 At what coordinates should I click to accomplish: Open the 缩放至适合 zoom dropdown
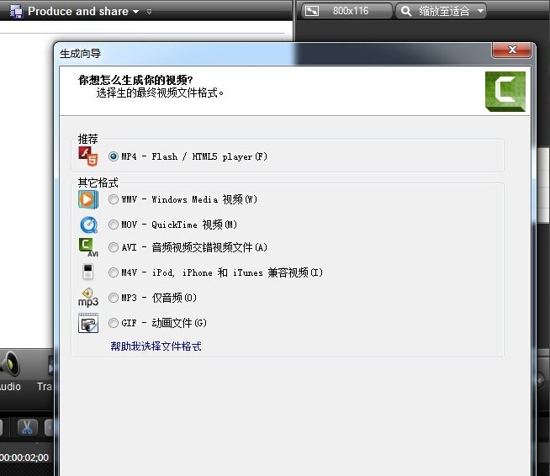click(441, 11)
